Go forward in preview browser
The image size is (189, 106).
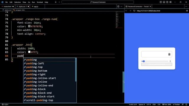tap(130, 11)
